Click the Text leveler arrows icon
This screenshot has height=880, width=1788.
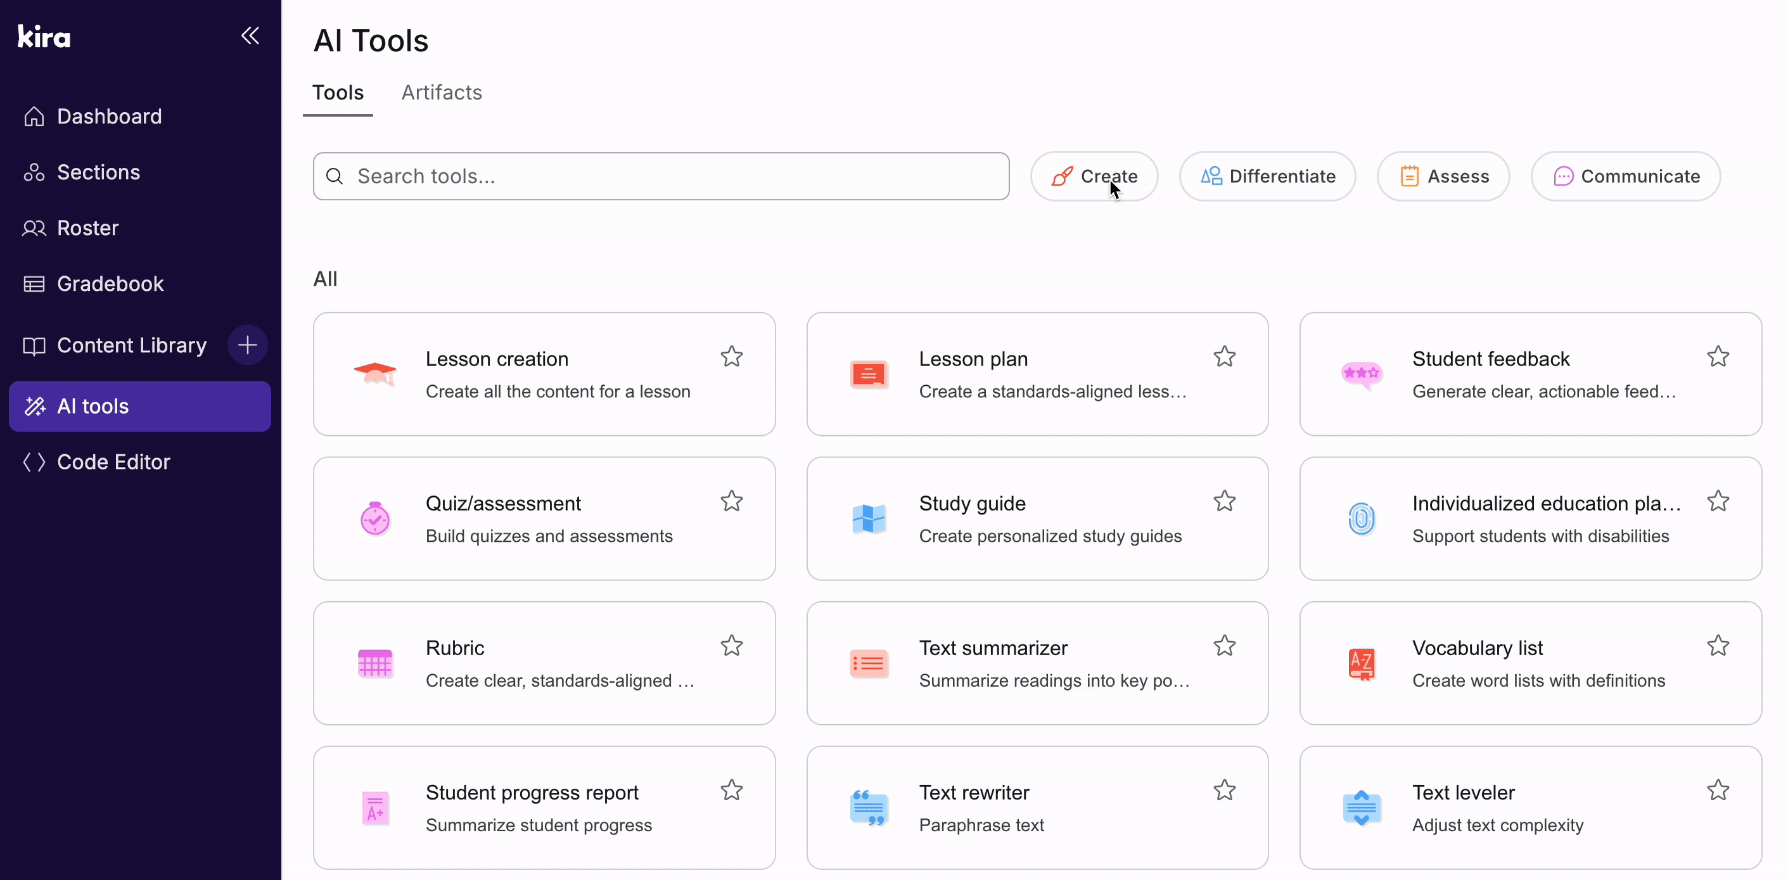1362,808
